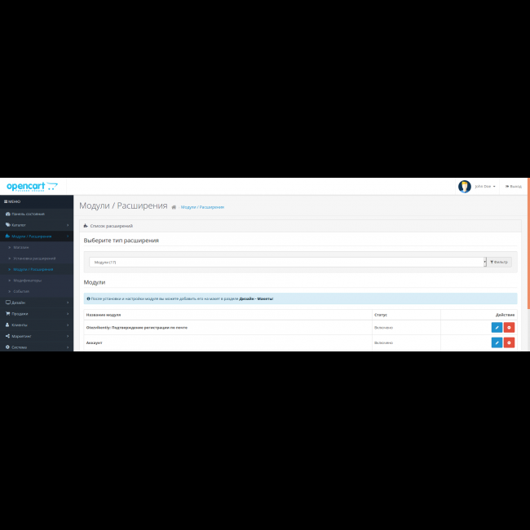Click blue edit pencil for Otzoviklentiy module
This screenshot has height=530, width=530.
pos(497,327)
